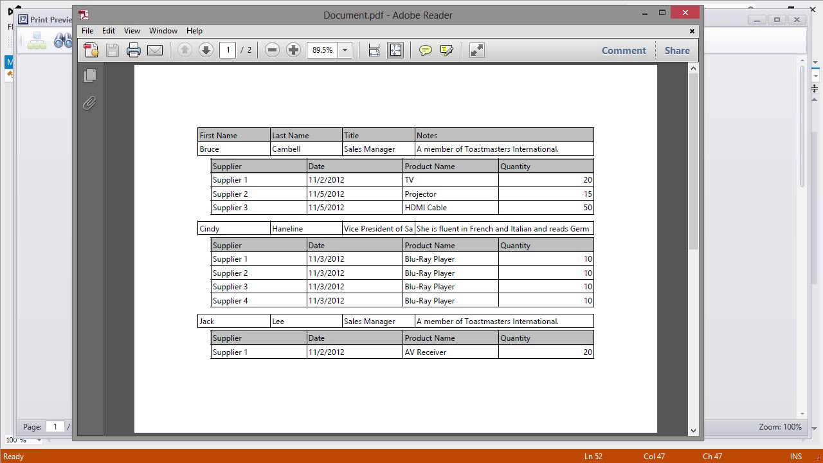The image size is (823, 463).
Task: Click the Ln 52 status bar entry
Action: coord(593,457)
